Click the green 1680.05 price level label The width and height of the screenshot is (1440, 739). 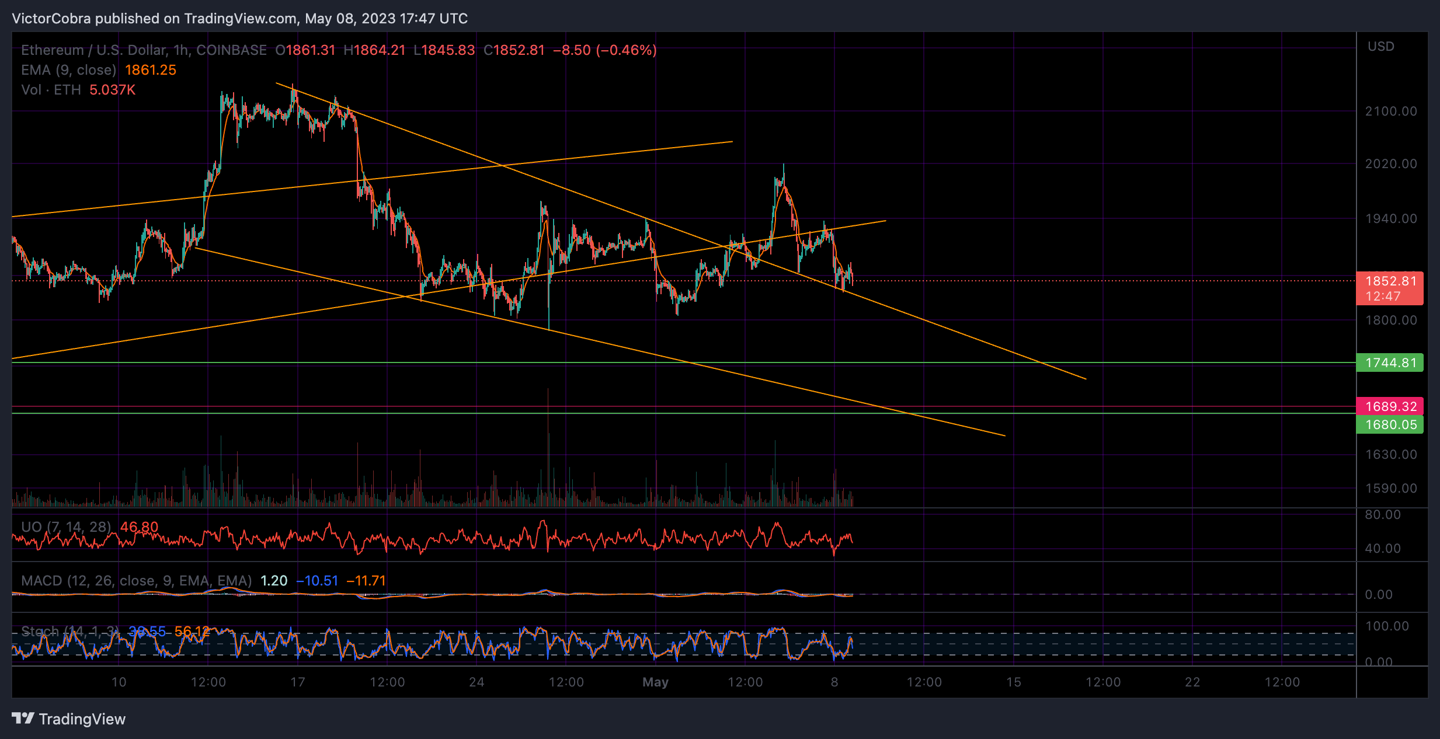(x=1390, y=424)
